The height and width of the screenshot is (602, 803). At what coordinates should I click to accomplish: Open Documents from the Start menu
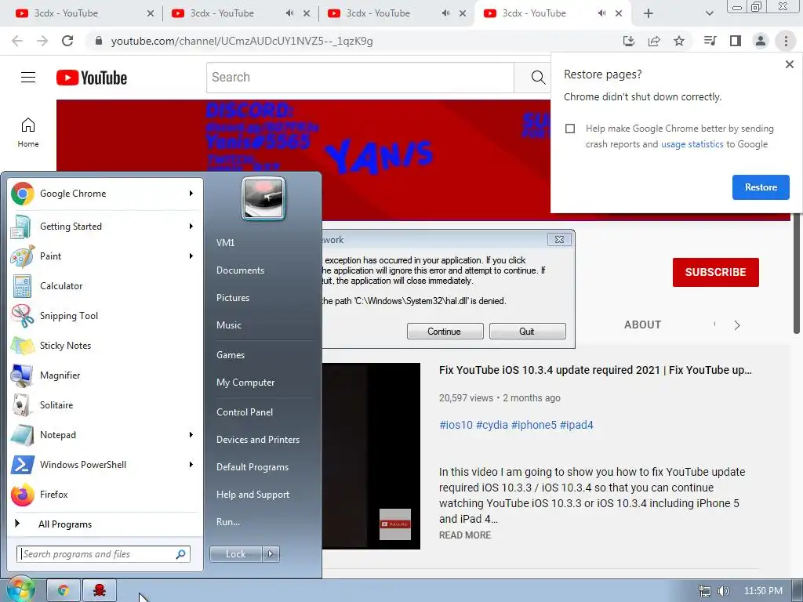click(240, 270)
